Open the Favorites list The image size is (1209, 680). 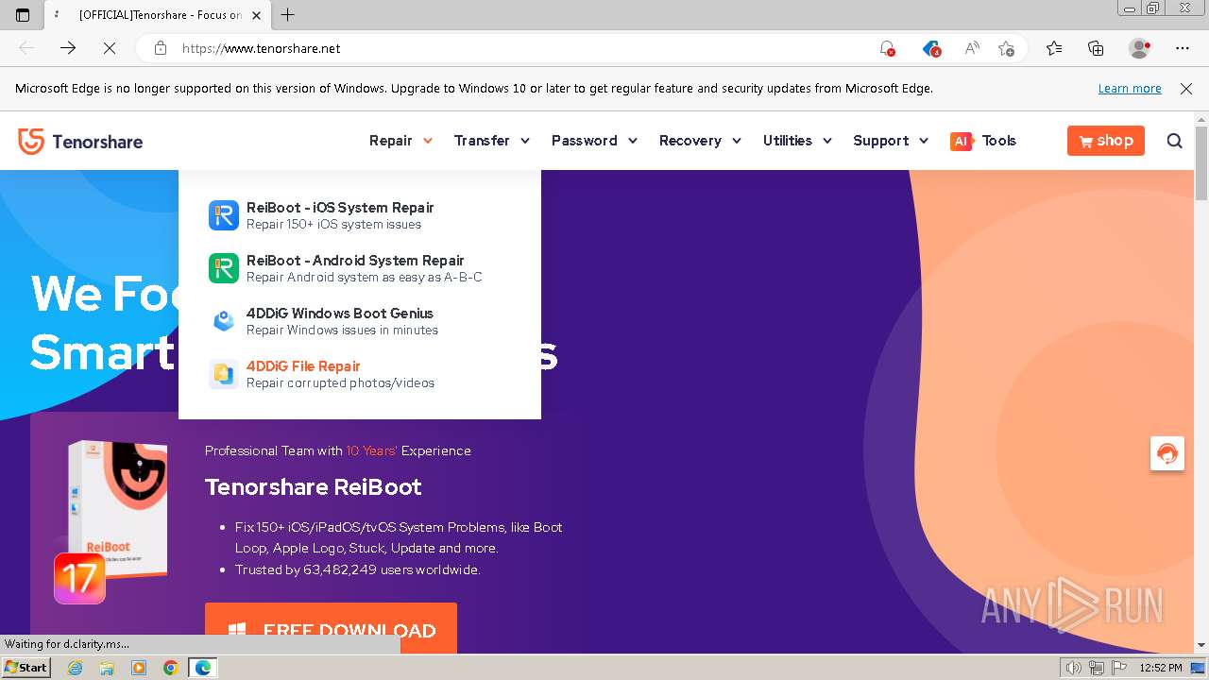(x=1054, y=48)
